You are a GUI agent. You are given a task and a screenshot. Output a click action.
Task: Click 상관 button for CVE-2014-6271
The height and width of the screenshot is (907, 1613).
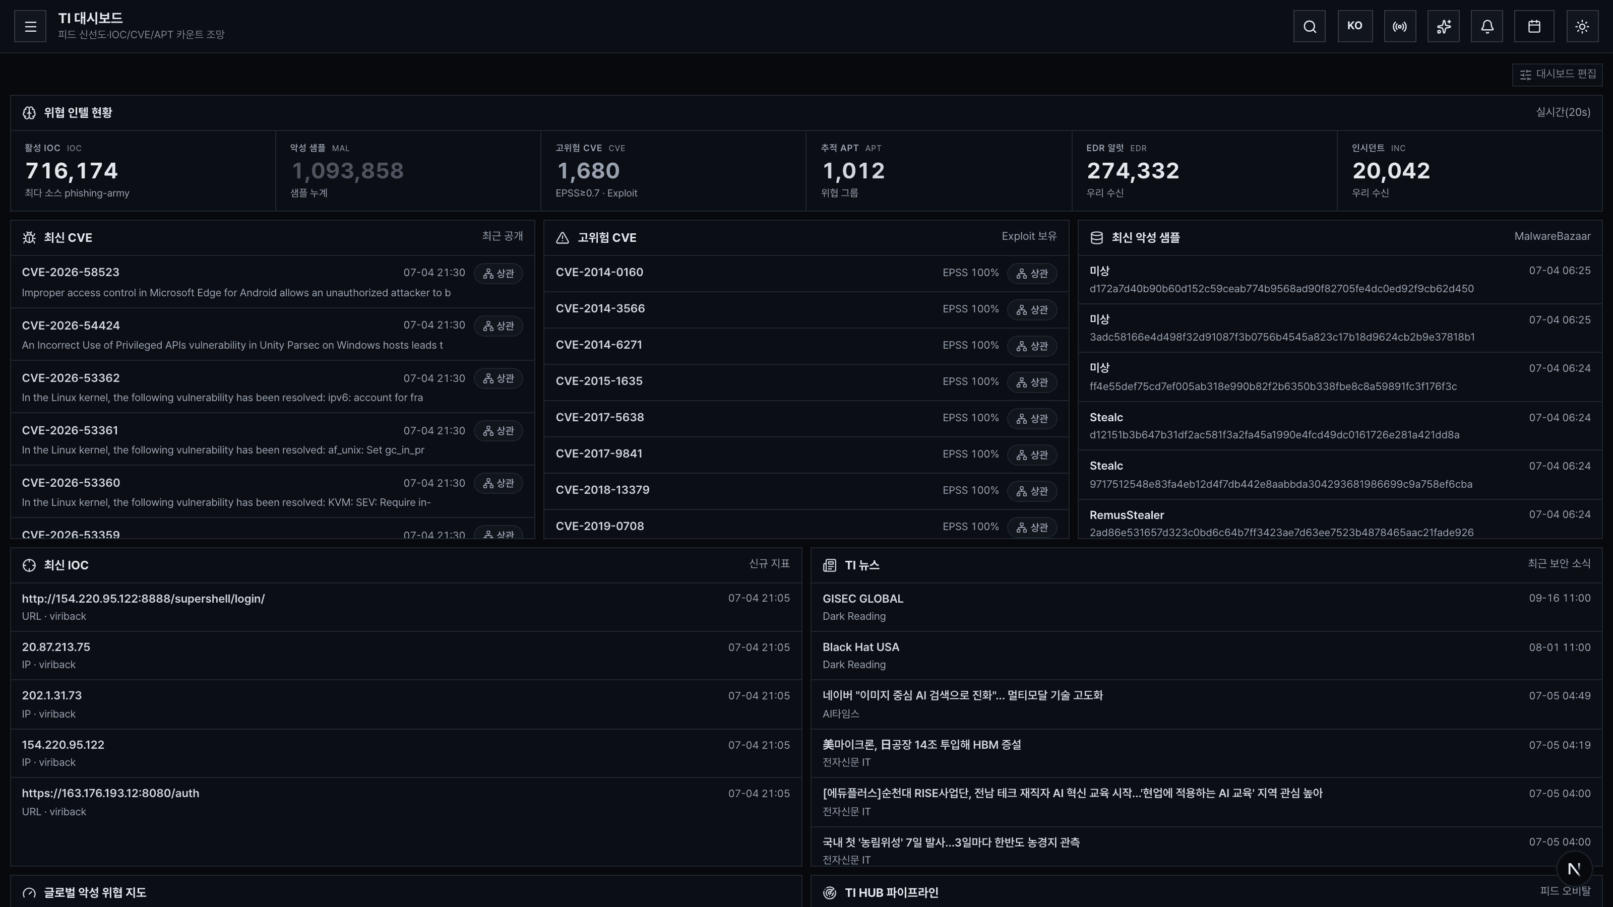click(1032, 346)
